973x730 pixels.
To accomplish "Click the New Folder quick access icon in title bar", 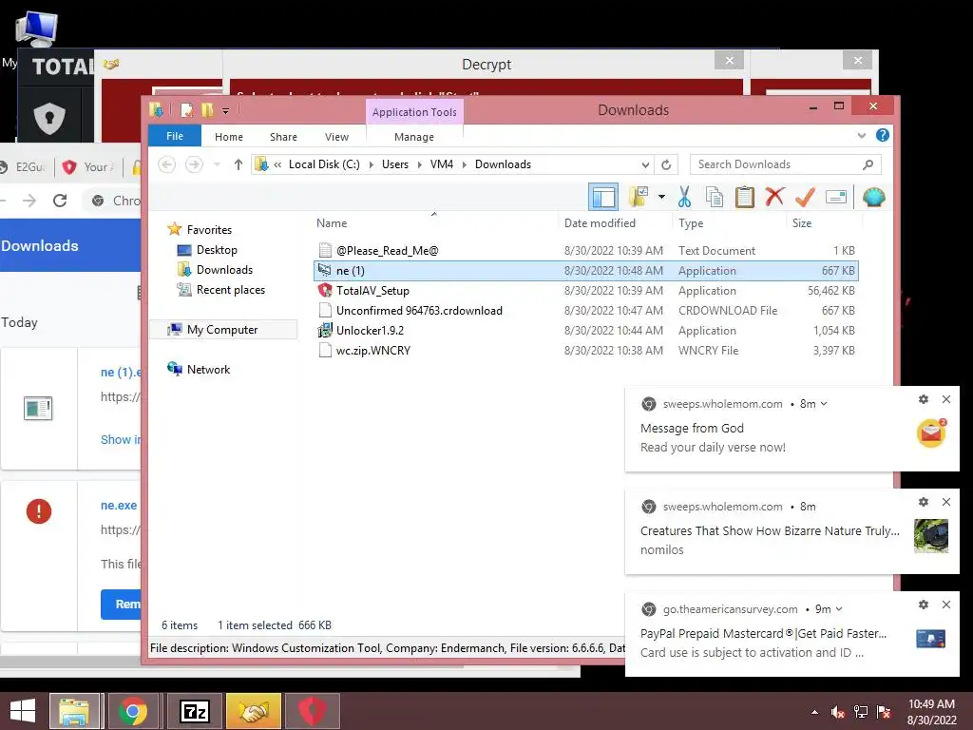I will [x=207, y=110].
